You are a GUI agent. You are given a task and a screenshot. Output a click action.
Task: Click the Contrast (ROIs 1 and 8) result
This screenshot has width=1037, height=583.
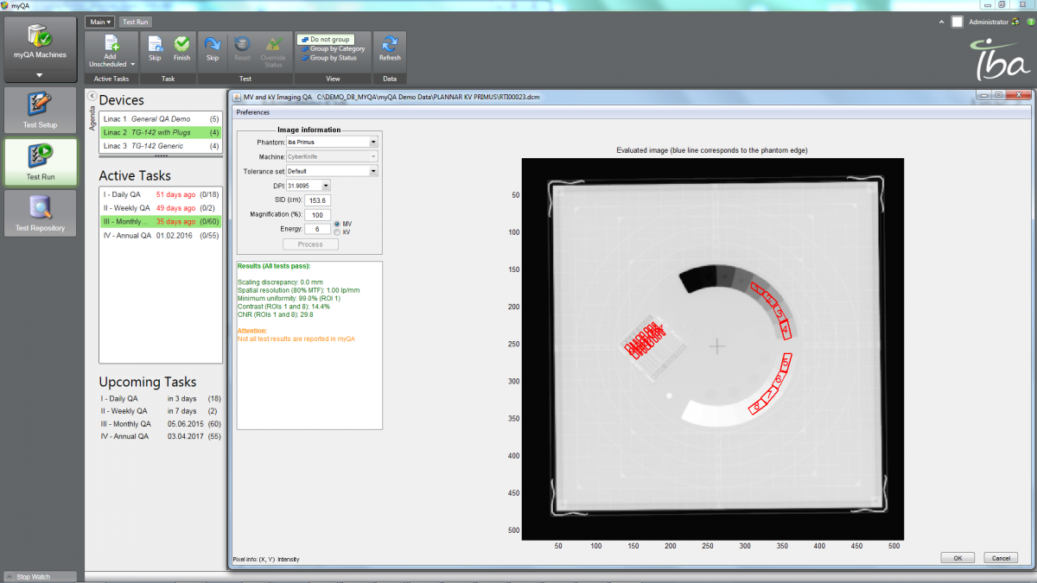pos(283,307)
